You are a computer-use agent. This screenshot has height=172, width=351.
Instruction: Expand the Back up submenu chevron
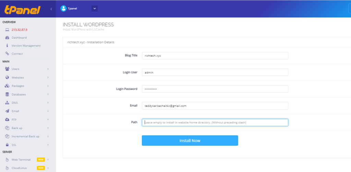click(x=48, y=128)
